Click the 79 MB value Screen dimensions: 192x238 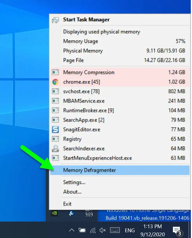[178, 120]
